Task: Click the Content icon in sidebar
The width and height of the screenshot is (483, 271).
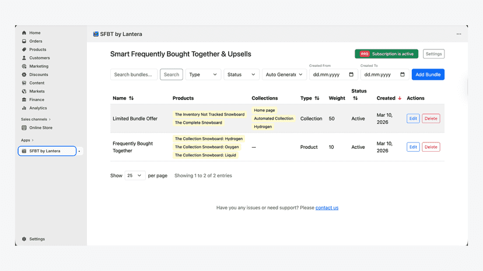Action: [24, 83]
